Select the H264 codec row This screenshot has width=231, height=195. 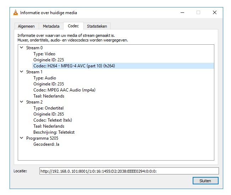[74, 66]
